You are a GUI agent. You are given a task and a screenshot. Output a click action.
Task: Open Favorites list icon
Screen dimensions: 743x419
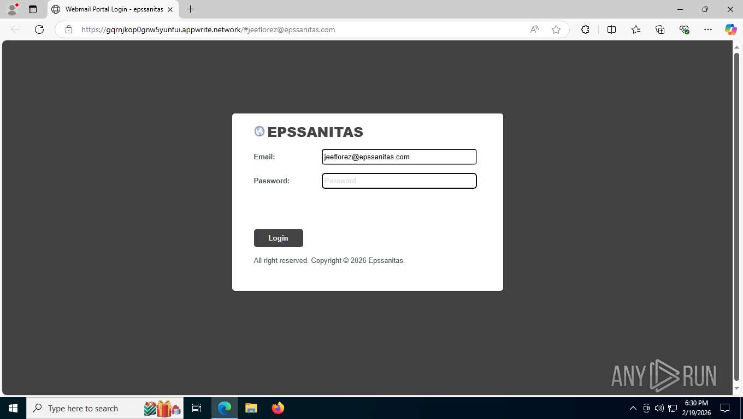pos(636,29)
